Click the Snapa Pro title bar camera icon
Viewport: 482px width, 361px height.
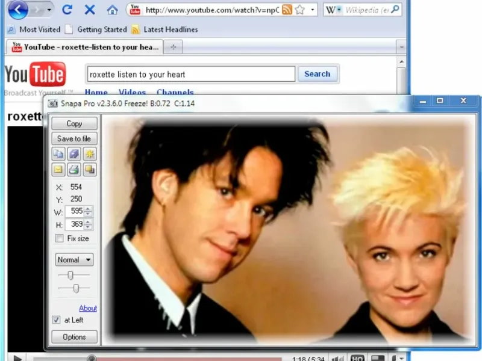click(53, 103)
